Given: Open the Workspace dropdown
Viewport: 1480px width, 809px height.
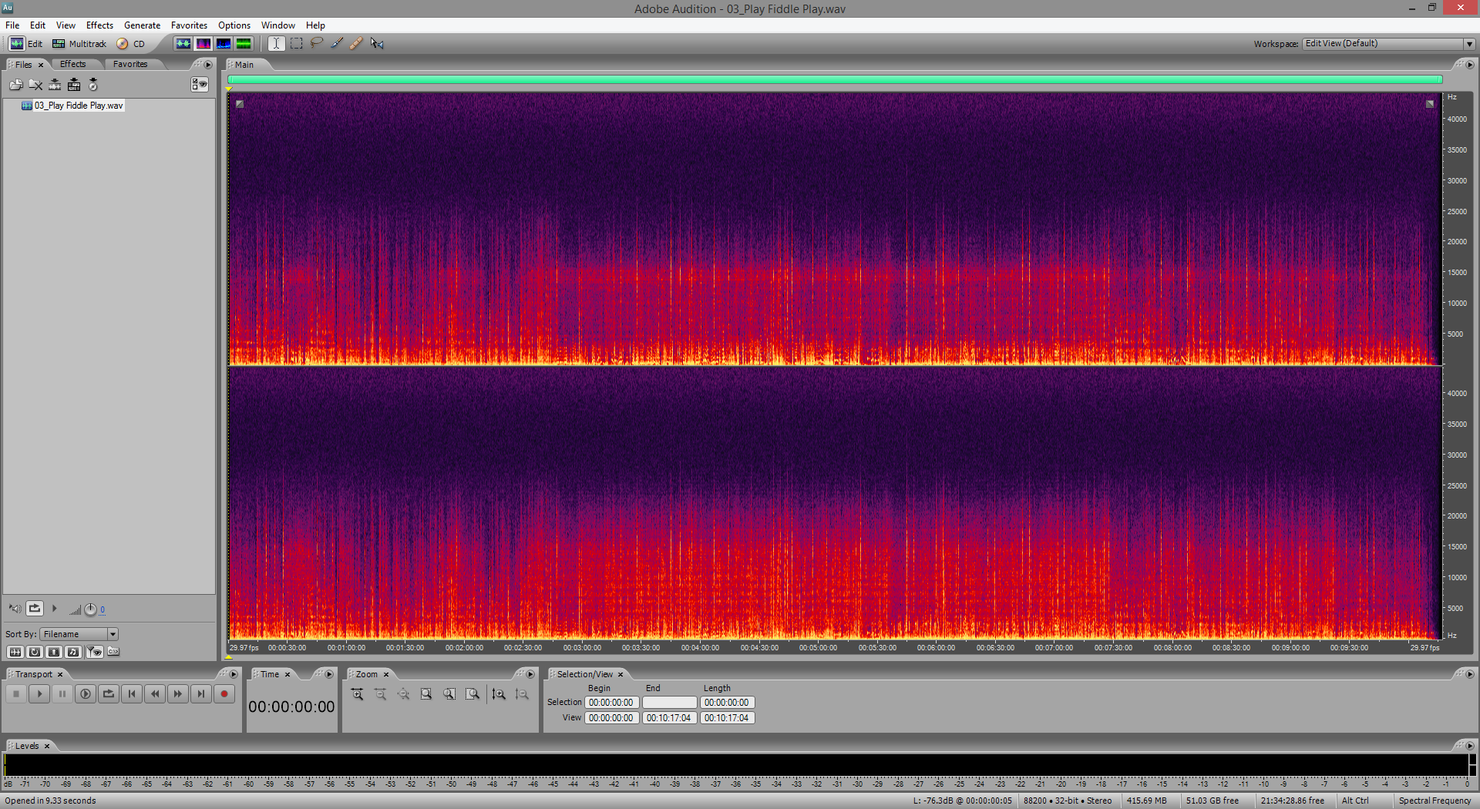Looking at the screenshot, I should [1389, 44].
